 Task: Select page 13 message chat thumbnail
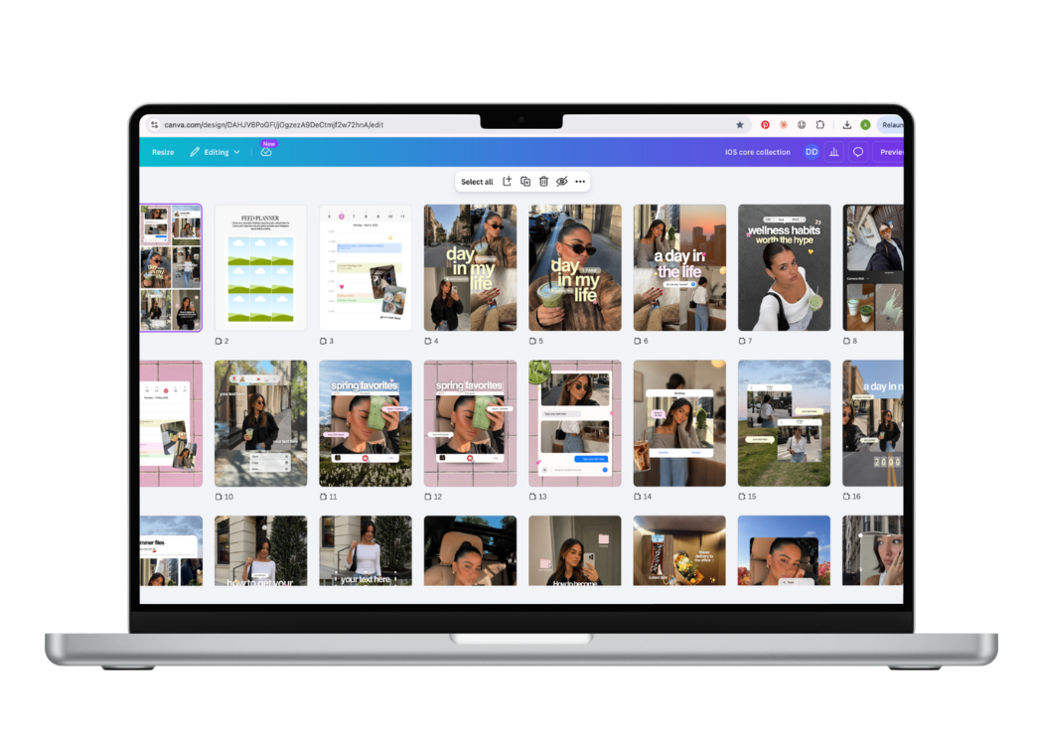pos(575,424)
